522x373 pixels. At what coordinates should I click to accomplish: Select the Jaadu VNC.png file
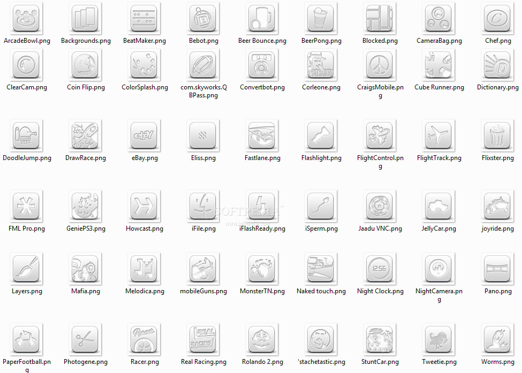click(x=380, y=206)
